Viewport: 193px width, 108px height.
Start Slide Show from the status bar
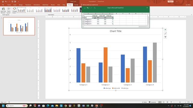point(171,102)
